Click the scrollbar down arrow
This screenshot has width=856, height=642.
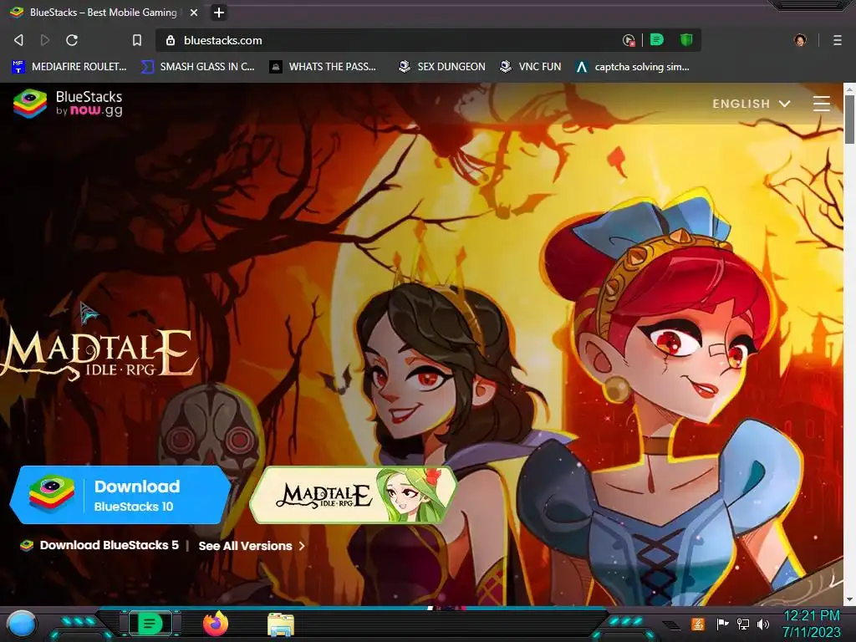click(849, 599)
